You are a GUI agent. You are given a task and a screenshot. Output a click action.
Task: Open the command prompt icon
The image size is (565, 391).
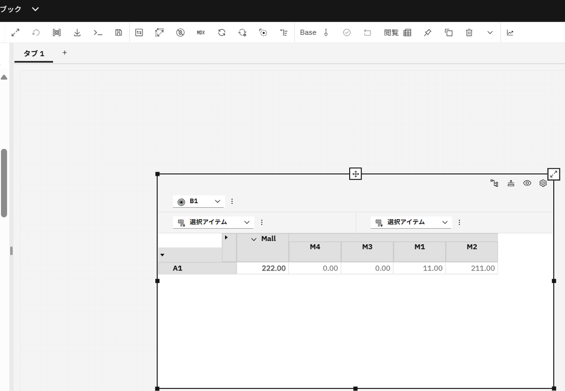(x=97, y=32)
